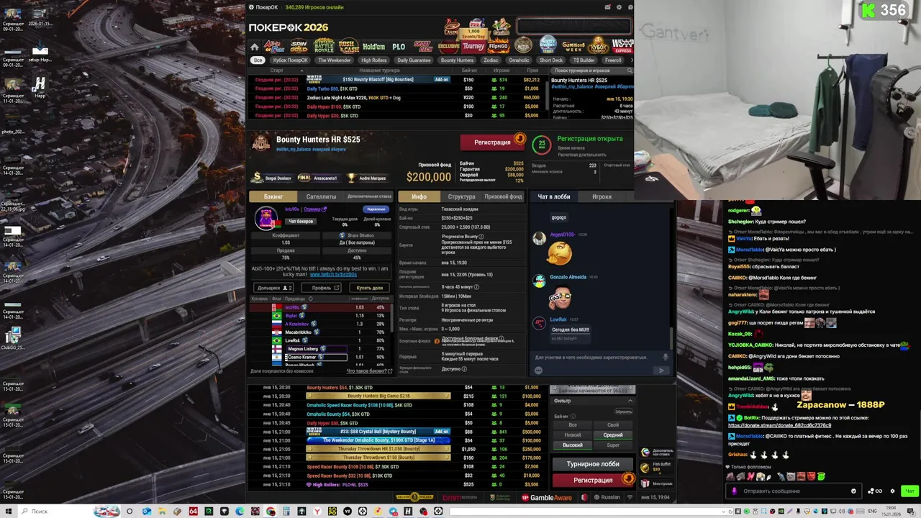The image size is (921, 518).
Task: Click the send arrow in lobby chat
Action: pos(661,371)
